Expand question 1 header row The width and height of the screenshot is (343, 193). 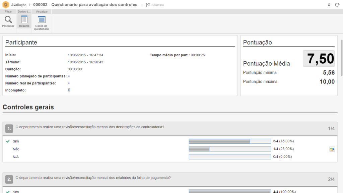coord(167,128)
